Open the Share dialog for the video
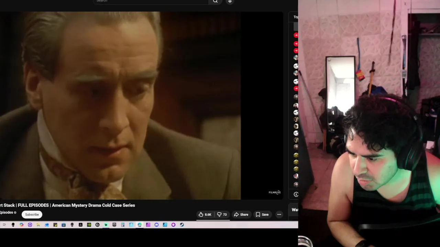Screen dimensions: 440x247 pyautogui.click(x=241, y=214)
